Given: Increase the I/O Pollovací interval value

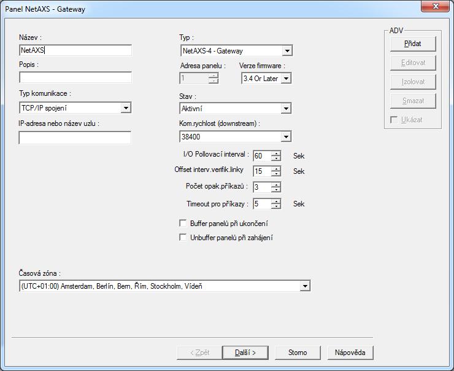Looking at the screenshot, I should (276, 154).
